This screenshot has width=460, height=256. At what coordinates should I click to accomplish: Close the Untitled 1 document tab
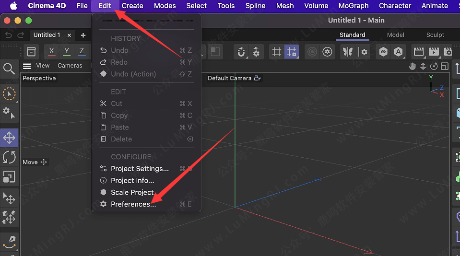(x=69, y=35)
